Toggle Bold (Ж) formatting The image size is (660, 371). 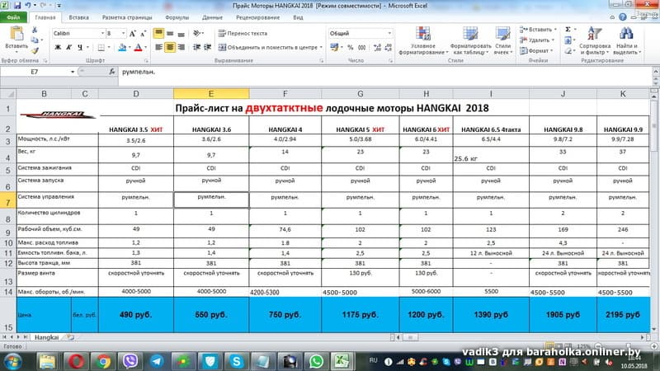[58, 47]
